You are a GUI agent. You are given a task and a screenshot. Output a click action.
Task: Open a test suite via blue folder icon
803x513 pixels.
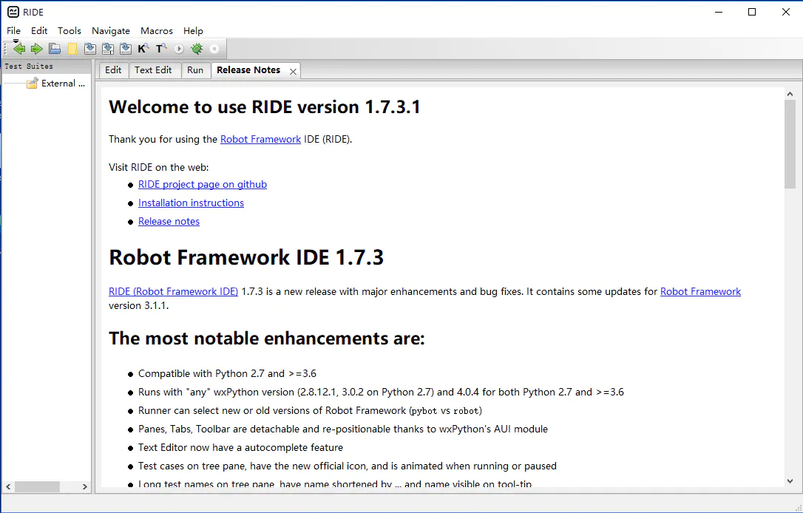55,49
